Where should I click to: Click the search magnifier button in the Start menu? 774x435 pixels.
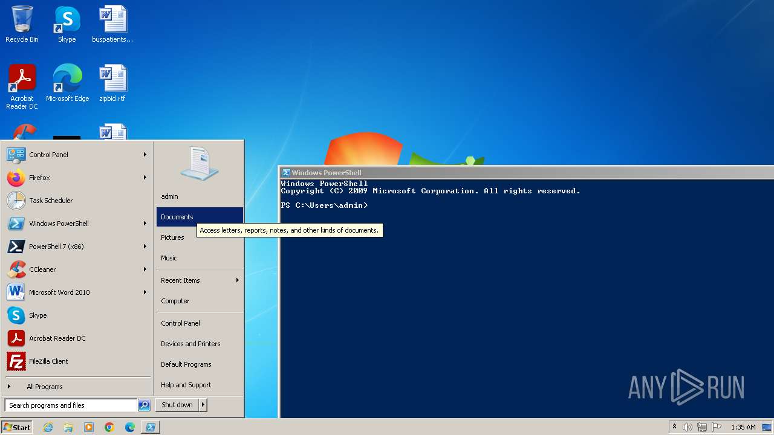click(x=144, y=405)
